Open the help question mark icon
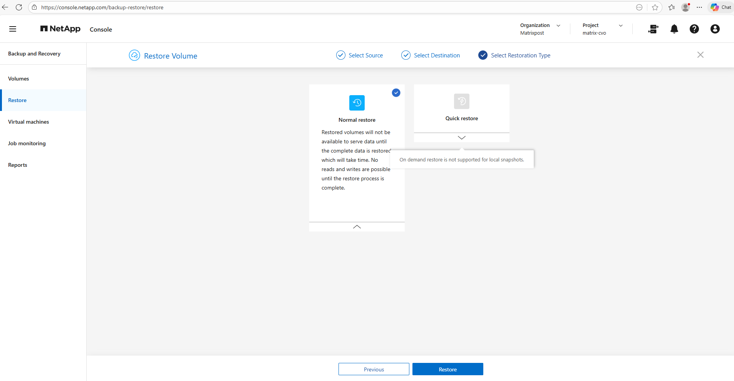This screenshot has height=381, width=734. click(694, 29)
